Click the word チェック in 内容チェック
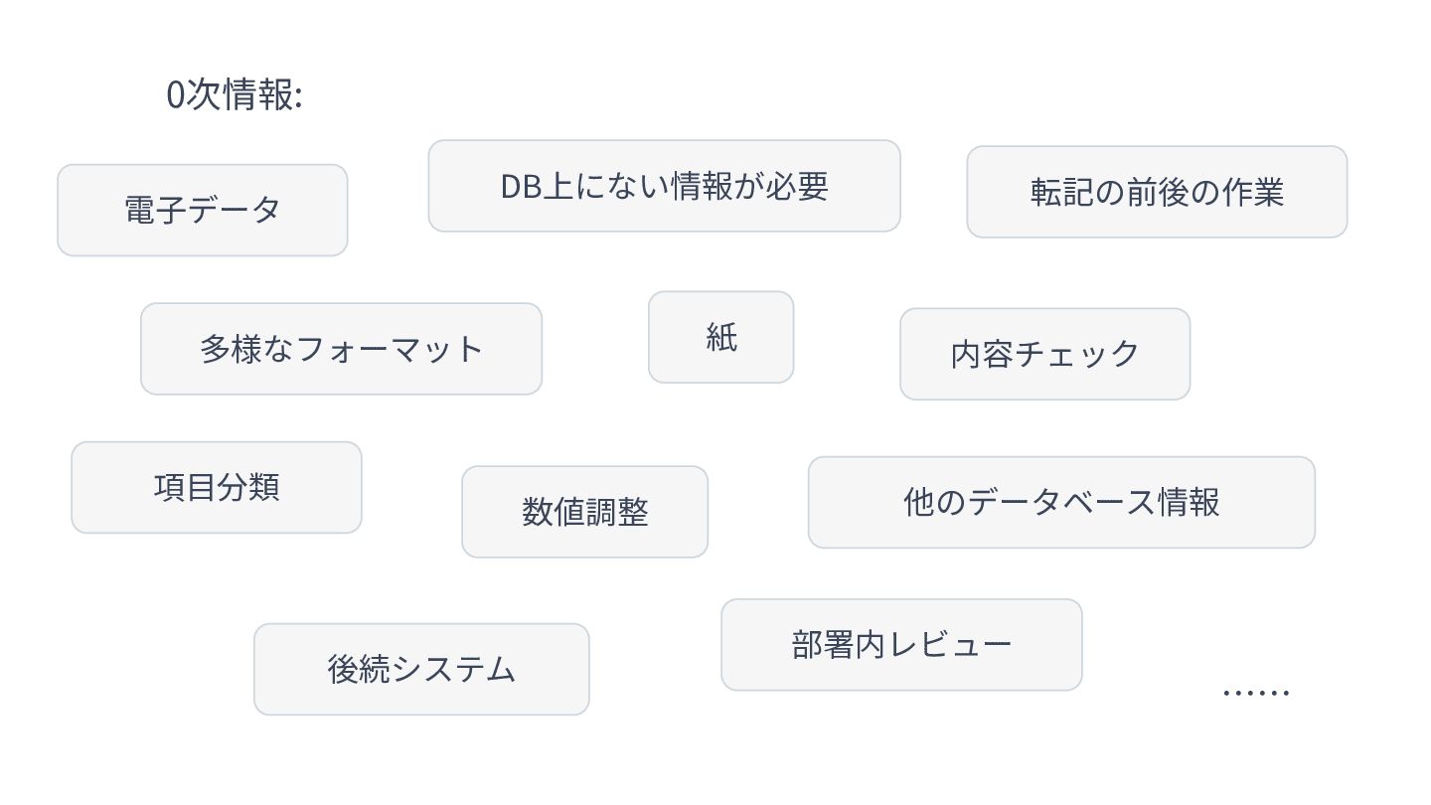This screenshot has width=1431, height=805. 1077,354
